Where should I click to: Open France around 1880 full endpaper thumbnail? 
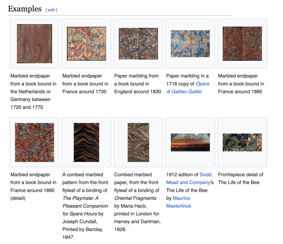tap(242, 44)
